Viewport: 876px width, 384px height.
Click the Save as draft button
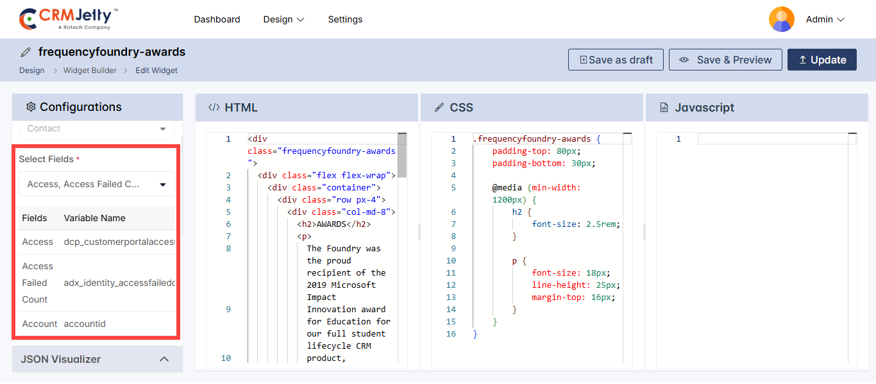click(616, 60)
